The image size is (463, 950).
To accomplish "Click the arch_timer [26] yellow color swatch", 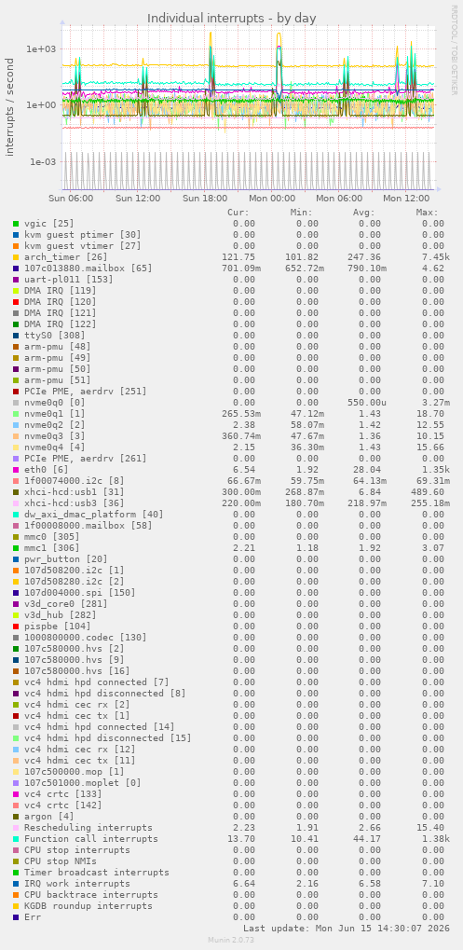I will click(x=16, y=257).
